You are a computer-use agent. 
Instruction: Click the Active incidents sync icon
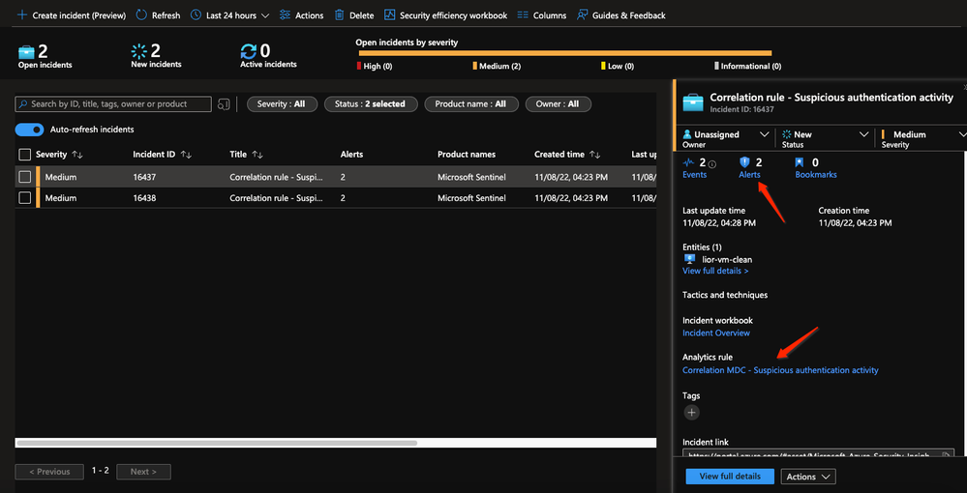[249, 50]
